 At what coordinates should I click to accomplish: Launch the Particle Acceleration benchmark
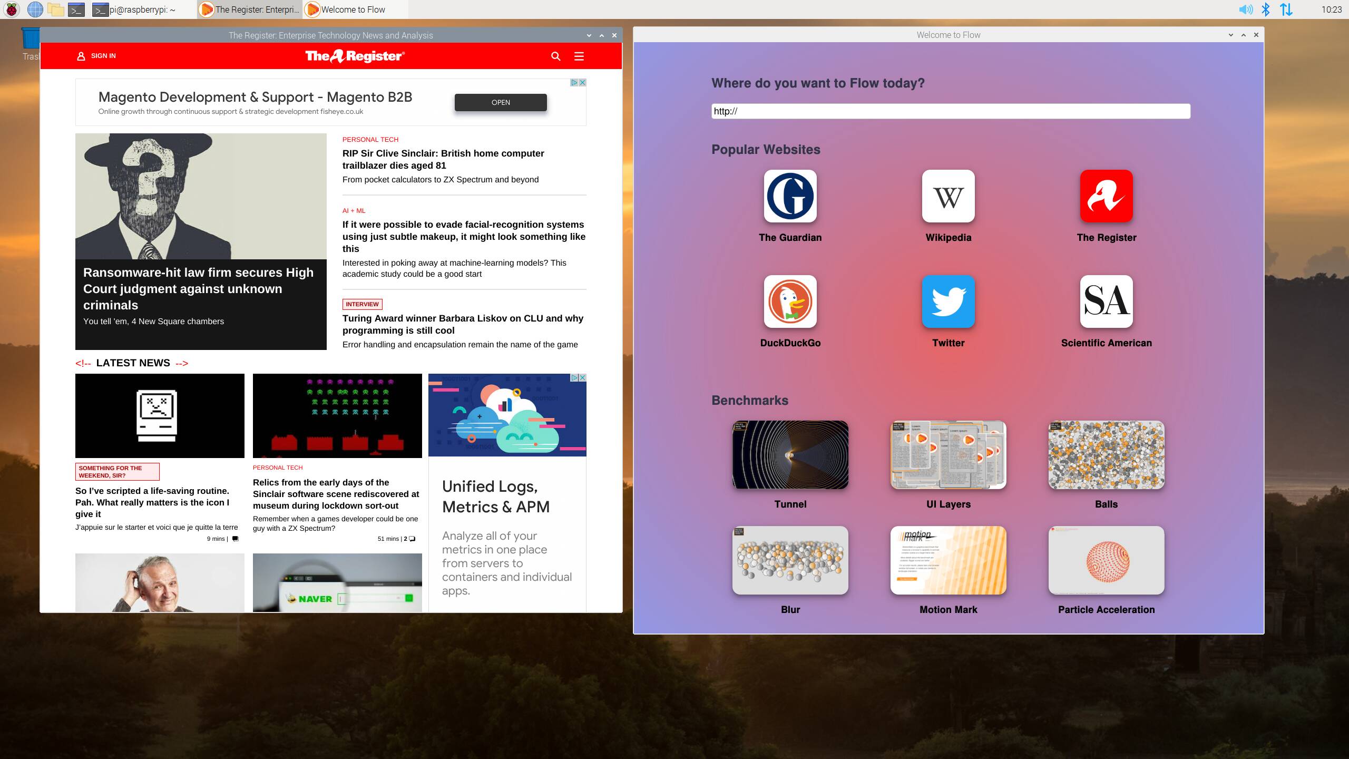(1106, 560)
